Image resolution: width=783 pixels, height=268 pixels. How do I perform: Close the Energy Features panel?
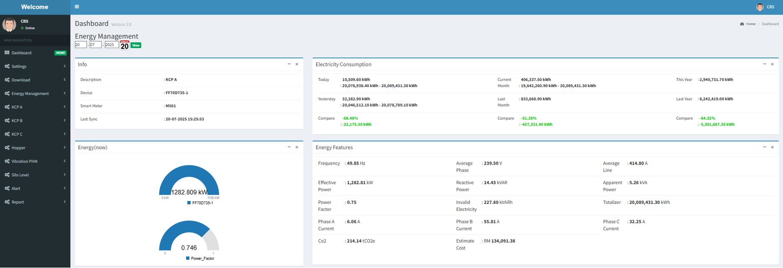[772, 147]
